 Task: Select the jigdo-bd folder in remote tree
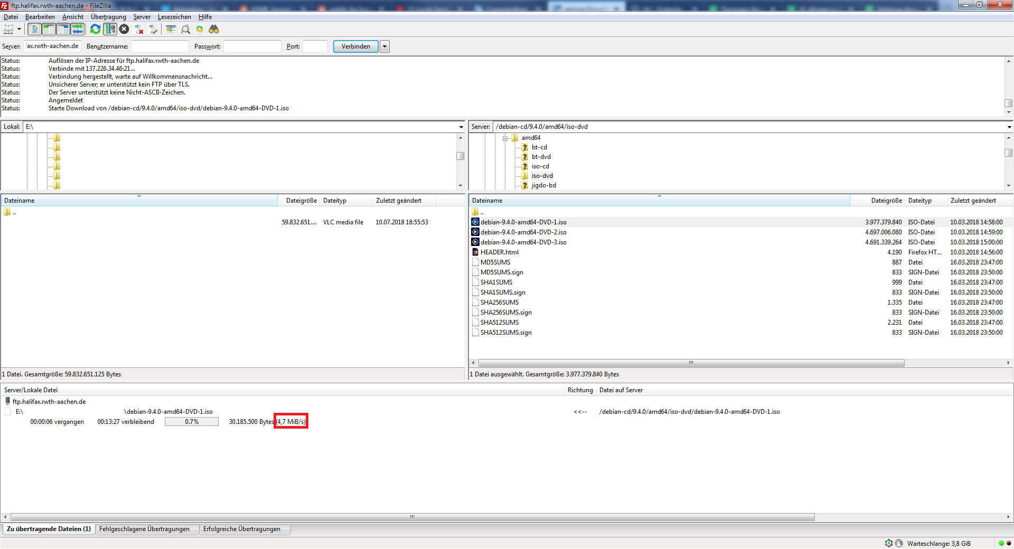click(544, 185)
